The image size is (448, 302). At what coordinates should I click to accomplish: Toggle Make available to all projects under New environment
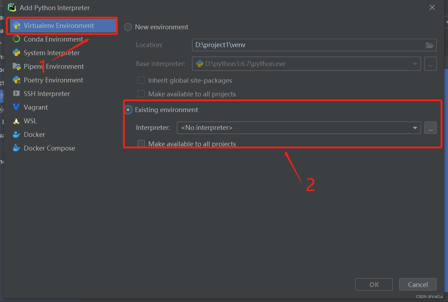click(x=141, y=94)
